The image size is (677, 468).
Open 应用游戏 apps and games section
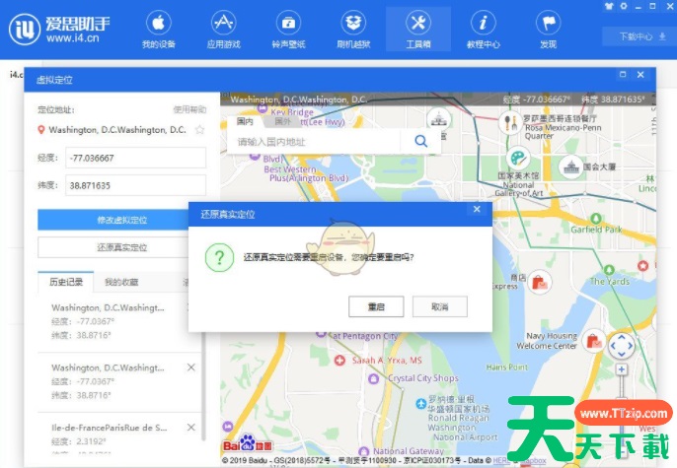tap(223, 30)
